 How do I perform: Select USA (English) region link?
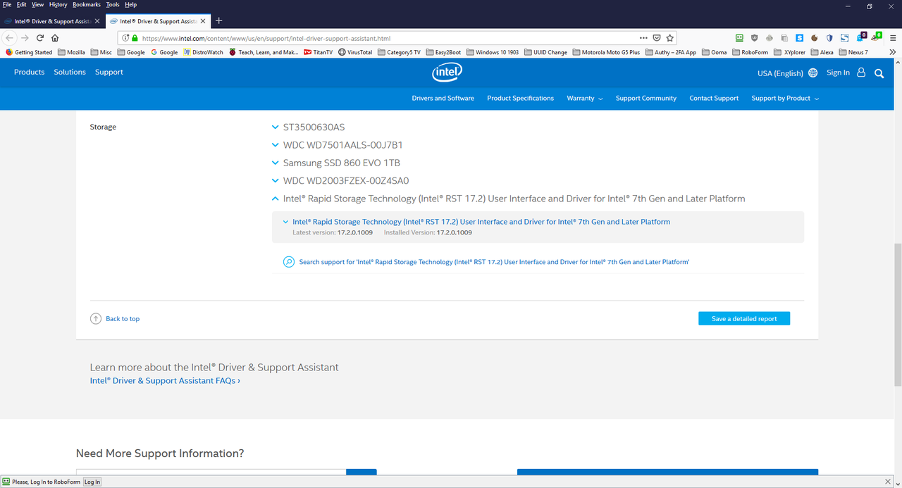780,73
